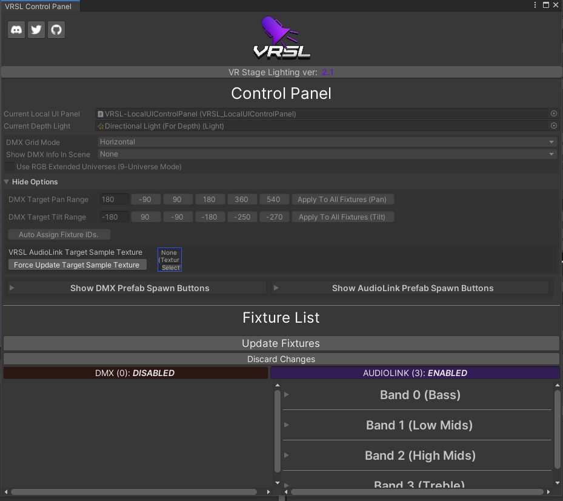This screenshot has height=501, width=563.
Task: Click Auto Assign Fixture IDs button
Action: (x=59, y=235)
